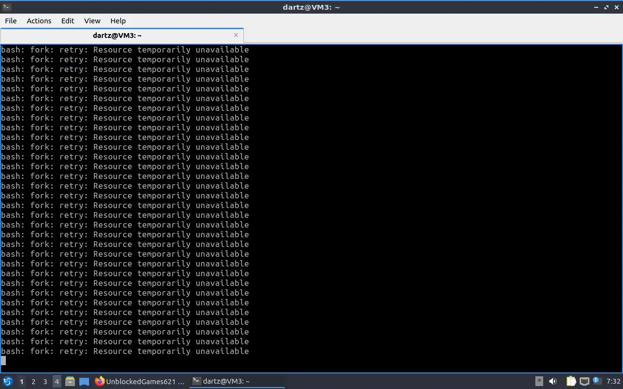623x389 pixels.
Task: Minimize the terminal window
Action: tap(596, 7)
